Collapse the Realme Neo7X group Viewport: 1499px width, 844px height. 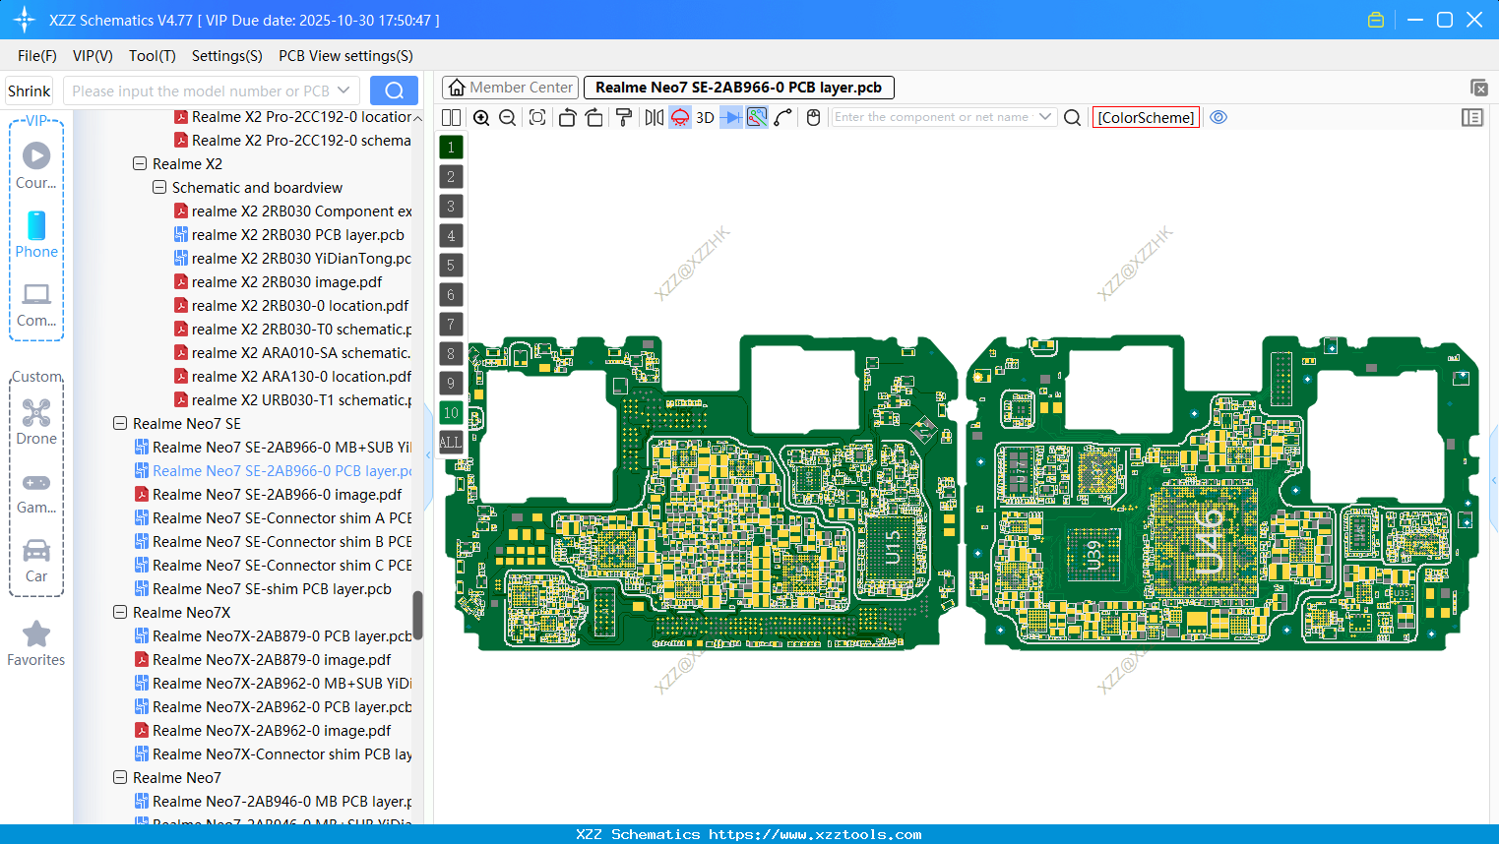coord(120,612)
